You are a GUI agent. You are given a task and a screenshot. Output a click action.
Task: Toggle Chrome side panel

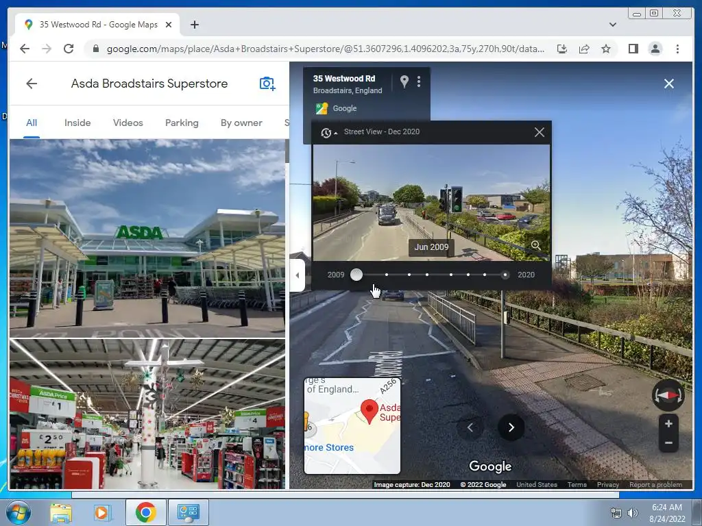(633, 49)
